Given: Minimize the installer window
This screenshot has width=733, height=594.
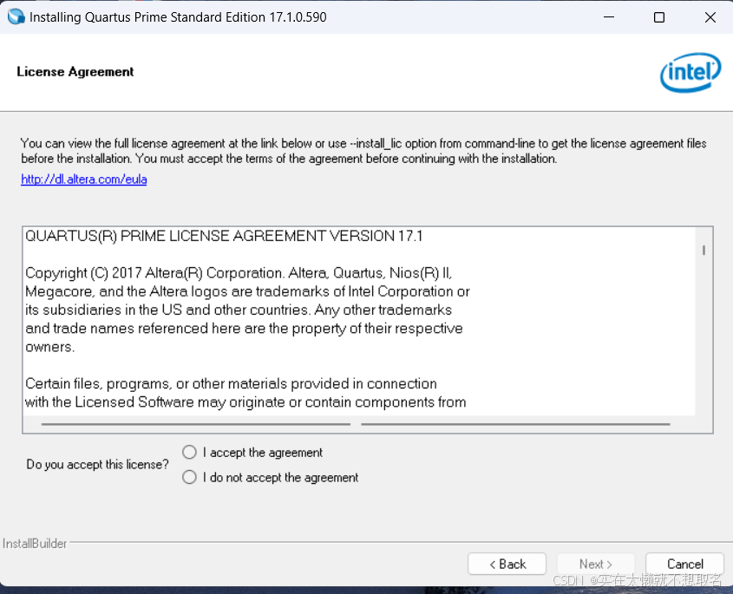Looking at the screenshot, I should [609, 17].
